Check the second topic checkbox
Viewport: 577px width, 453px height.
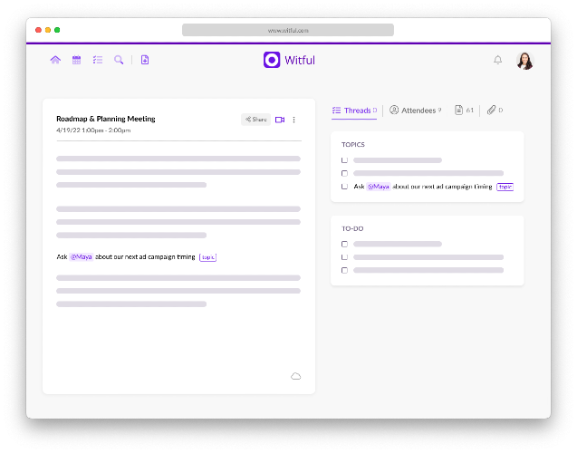(344, 173)
